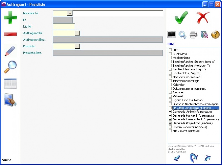The width and height of the screenshot is (222, 165).
Task: Select the Dokumentenmanagement list entry
Action: pyautogui.click(x=189, y=88)
